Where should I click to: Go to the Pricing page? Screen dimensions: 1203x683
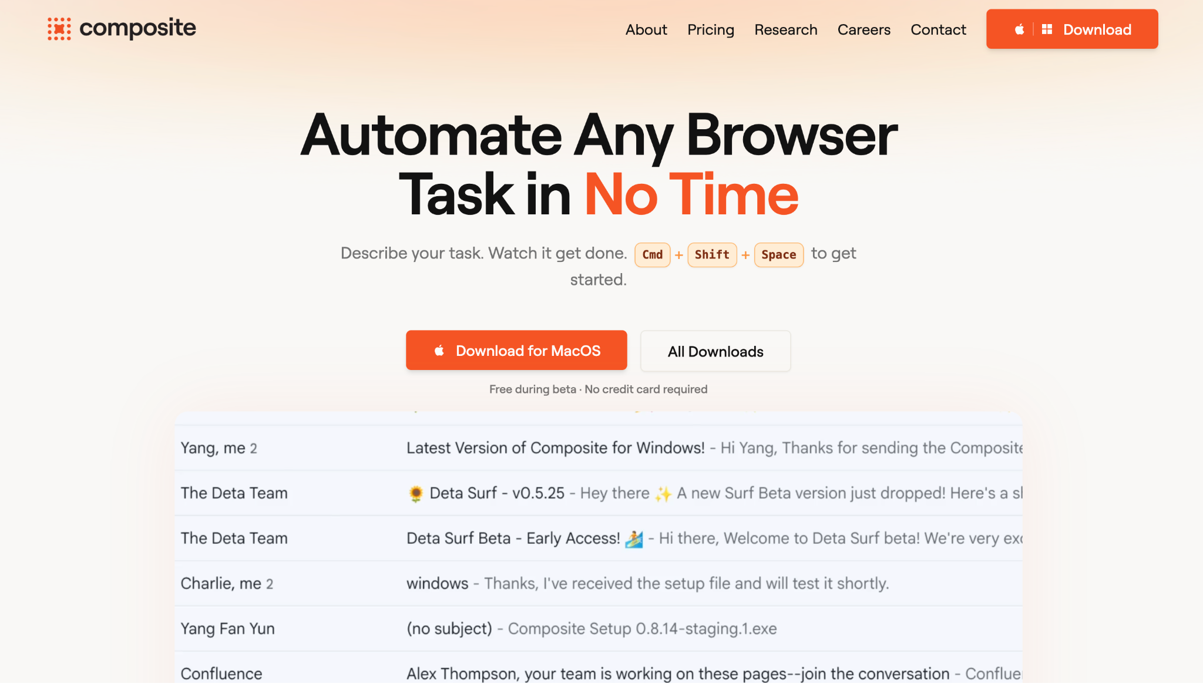[x=711, y=29]
